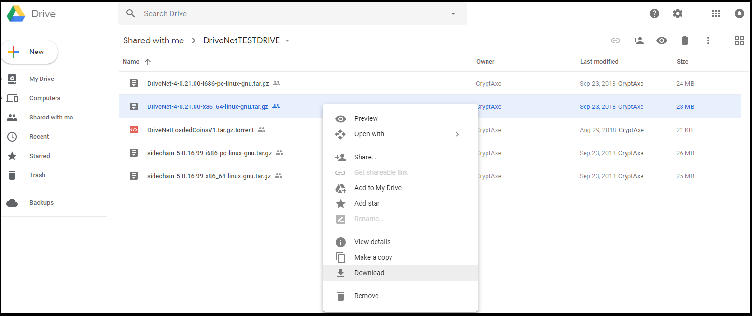
Task: Choose Make a copy
Action: [401, 257]
